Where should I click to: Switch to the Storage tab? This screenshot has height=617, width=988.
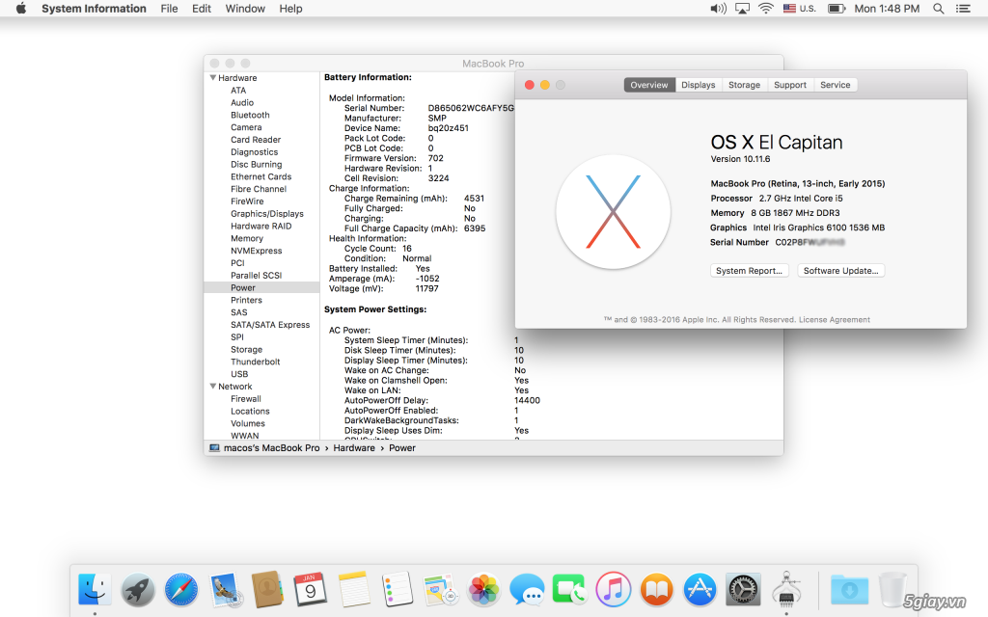[744, 85]
